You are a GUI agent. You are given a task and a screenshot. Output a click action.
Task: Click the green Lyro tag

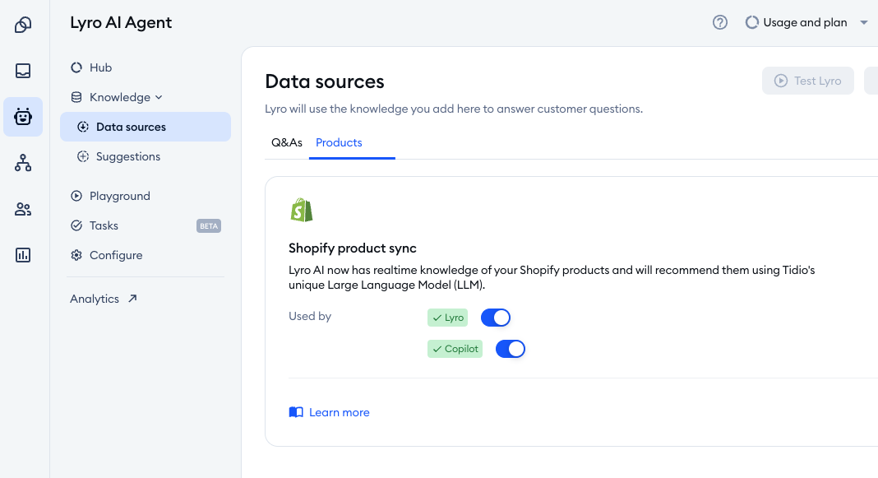pyautogui.click(x=447, y=318)
